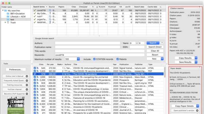Click the Google Scholar icon in organi?a... row
The image size is (204, 114).
[x=50, y=19]
